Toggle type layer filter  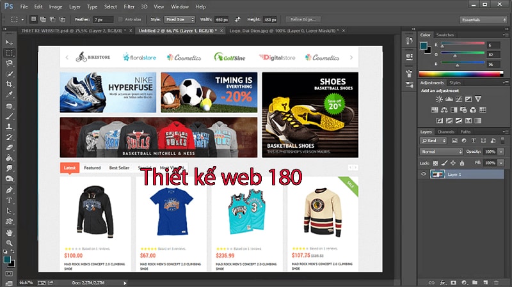pyautogui.click(x=474, y=141)
